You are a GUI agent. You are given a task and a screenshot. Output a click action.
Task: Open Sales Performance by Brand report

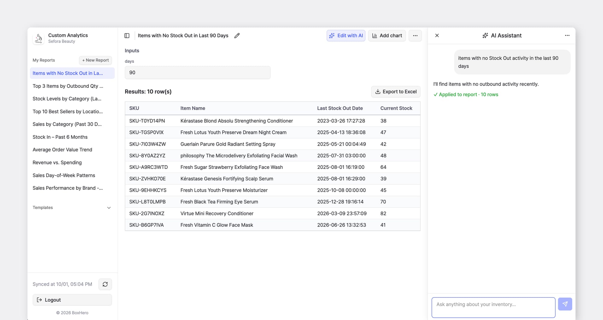tap(72, 188)
